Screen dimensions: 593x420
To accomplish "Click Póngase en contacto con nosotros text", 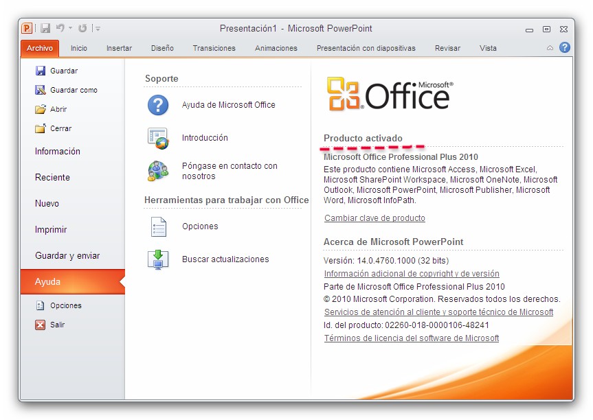I will pos(230,171).
